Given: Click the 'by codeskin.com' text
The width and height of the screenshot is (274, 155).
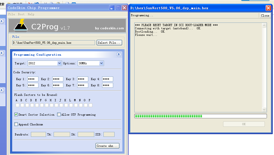Looking at the screenshot, I should pyautogui.click(x=109, y=28).
